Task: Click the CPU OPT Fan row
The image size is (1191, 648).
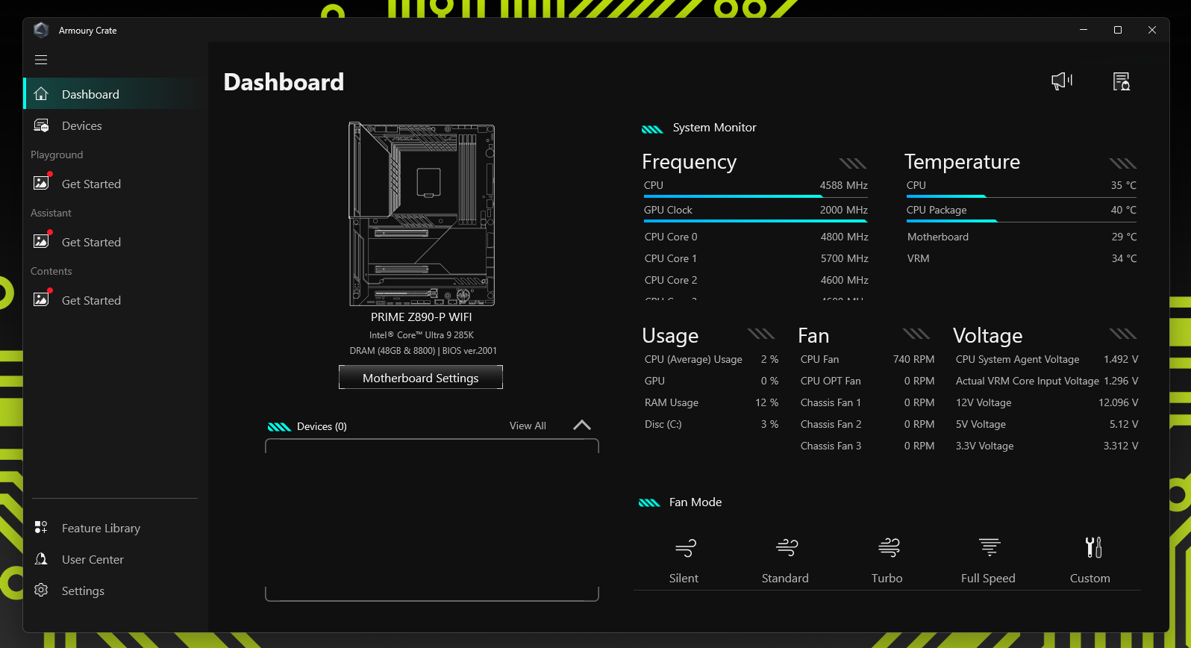Action: point(867,381)
